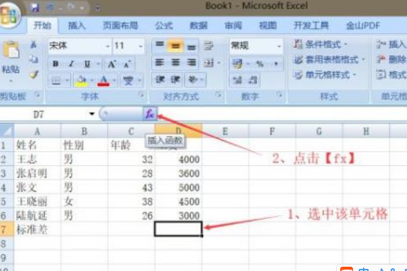
Task: Switch to the 开发工具 tab
Action: tap(311, 26)
